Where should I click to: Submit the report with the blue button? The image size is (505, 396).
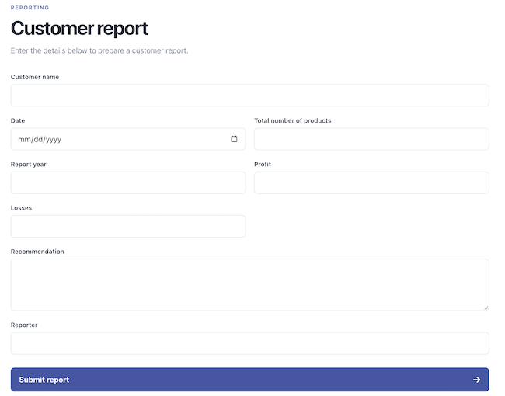(x=250, y=380)
